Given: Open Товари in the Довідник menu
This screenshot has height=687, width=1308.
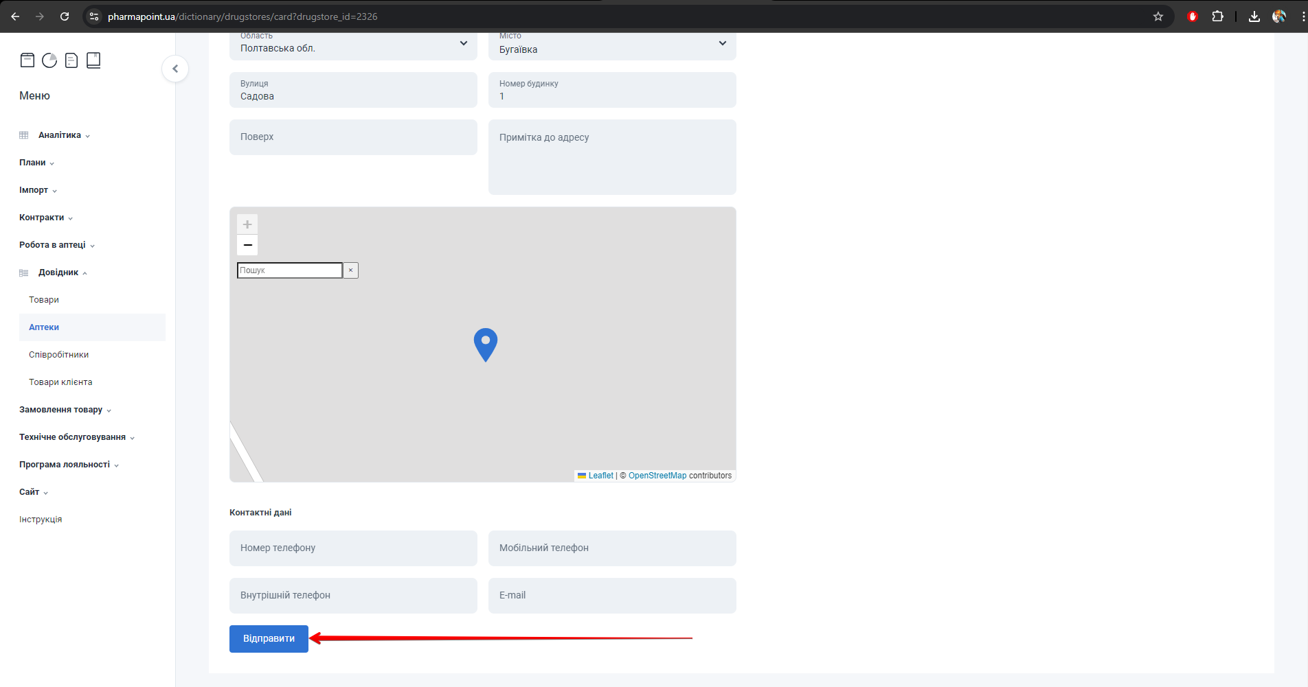Looking at the screenshot, I should pyautogui.click(x=44, y=300).
